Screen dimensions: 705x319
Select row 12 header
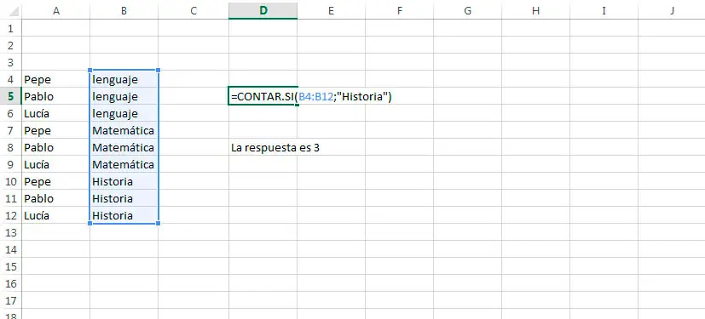[11, 216]
